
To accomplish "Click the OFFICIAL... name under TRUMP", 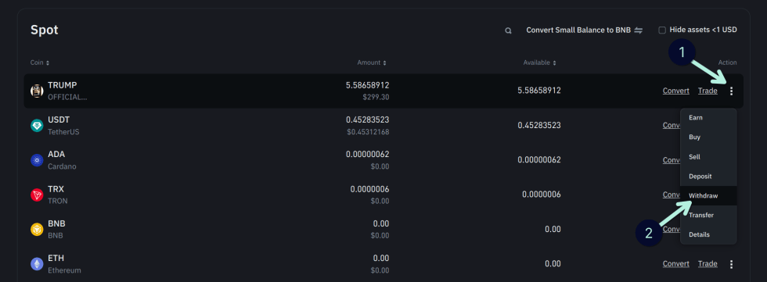I will [67, 97].
